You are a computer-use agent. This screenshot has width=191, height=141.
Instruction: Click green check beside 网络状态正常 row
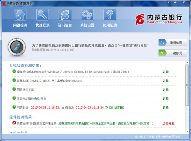coord(14,89)
